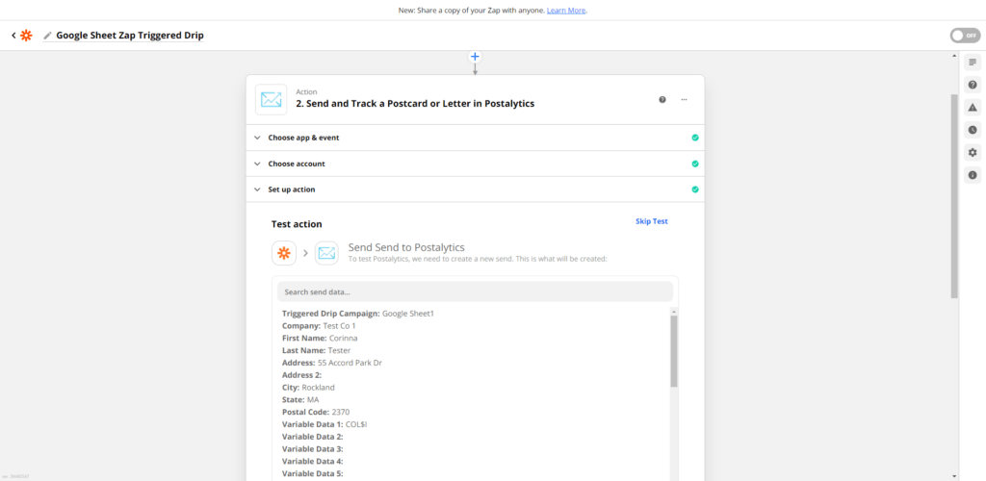Open the action's three-dot more menu
Image resolution: width=986 pixels, height=481 pixels.
[x=685, y=99]
